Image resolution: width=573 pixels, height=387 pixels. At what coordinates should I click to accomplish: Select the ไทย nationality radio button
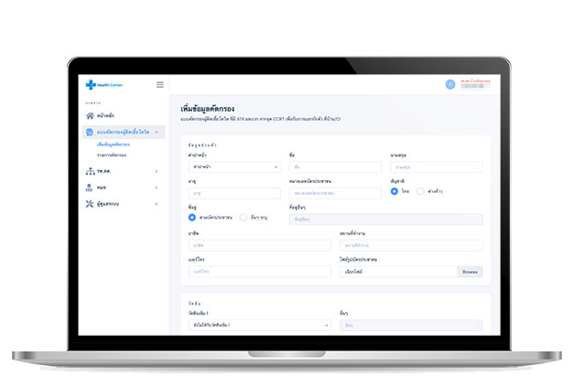[x=395, y=192]
